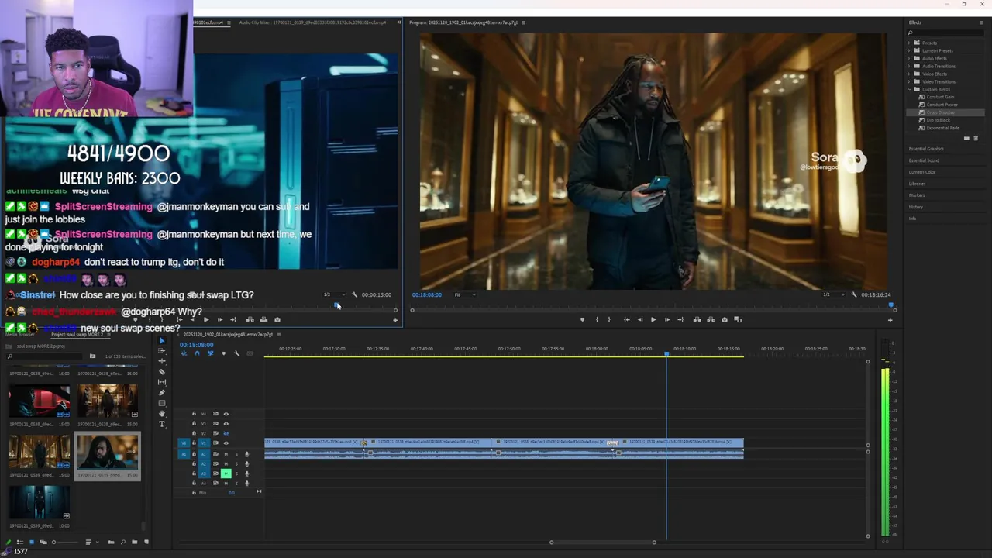Toggle V1 track output eye
The image size is (992, 558).
[x=226, y=443]
